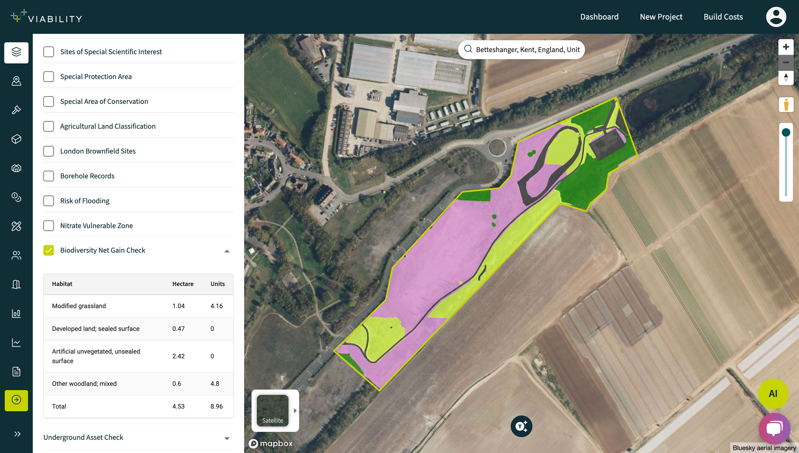Screen dimensions: 799x453
Task: Open the line graph sidebar icon
Action: pyautogui.click(x=16, y=342)
